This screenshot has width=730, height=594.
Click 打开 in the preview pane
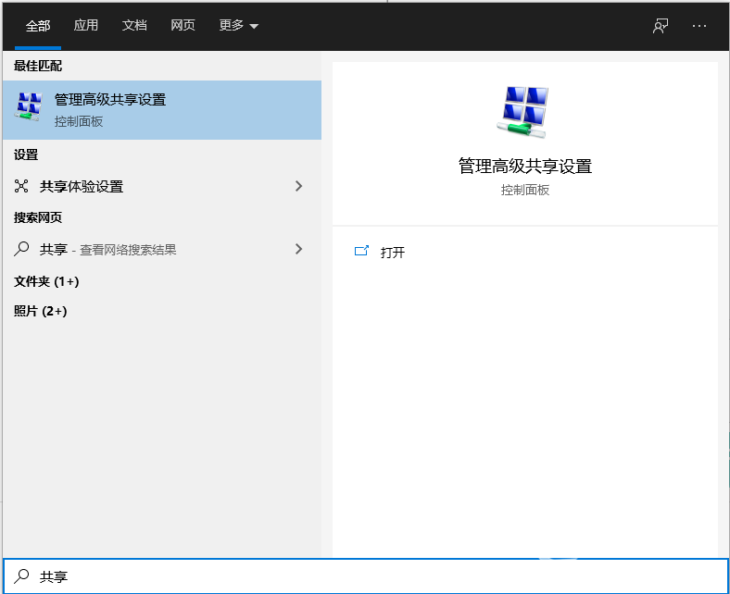point(393,252)
